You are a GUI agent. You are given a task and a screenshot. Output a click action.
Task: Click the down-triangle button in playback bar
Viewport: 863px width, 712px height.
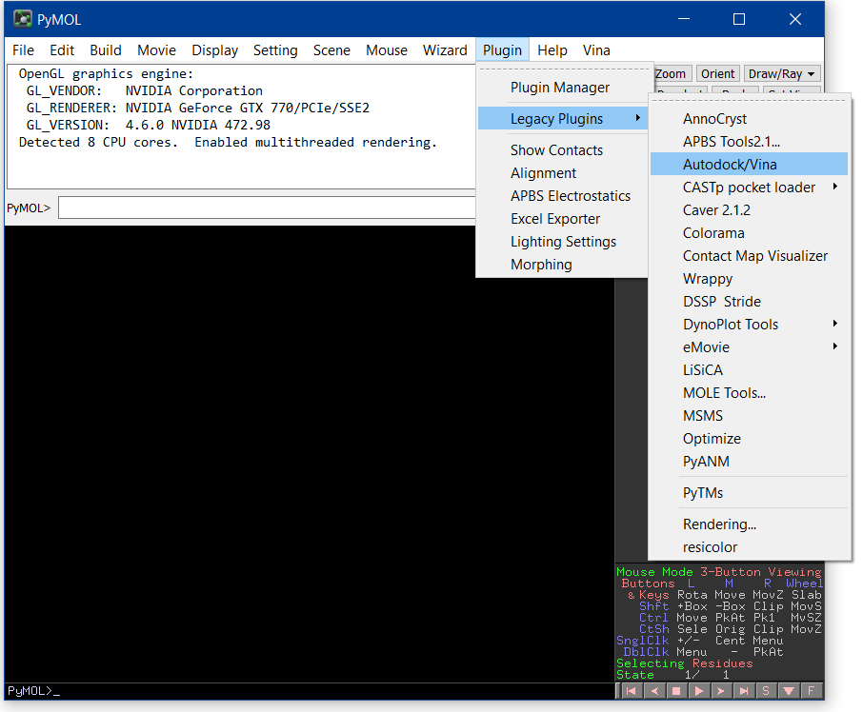pyautogui.click(x=789, y=691)
